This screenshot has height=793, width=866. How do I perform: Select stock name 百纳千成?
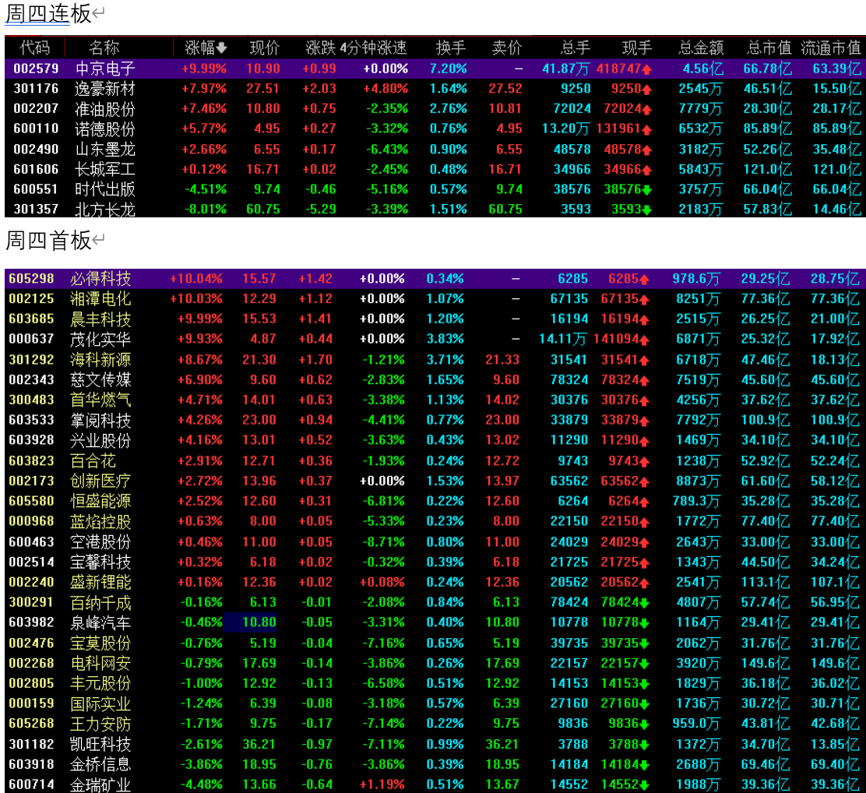click(100, 602)
